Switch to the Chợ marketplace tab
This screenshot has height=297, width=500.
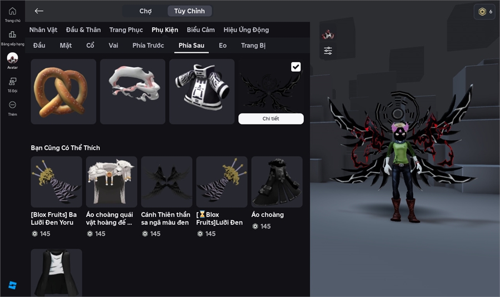146,11
